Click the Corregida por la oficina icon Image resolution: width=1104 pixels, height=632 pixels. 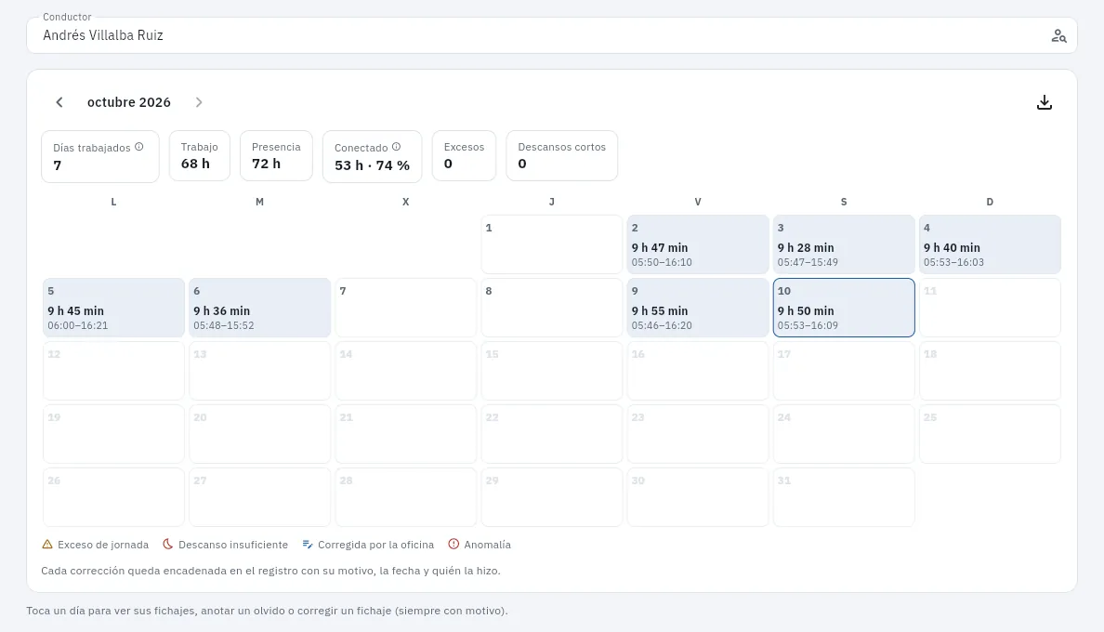point(307,544)
